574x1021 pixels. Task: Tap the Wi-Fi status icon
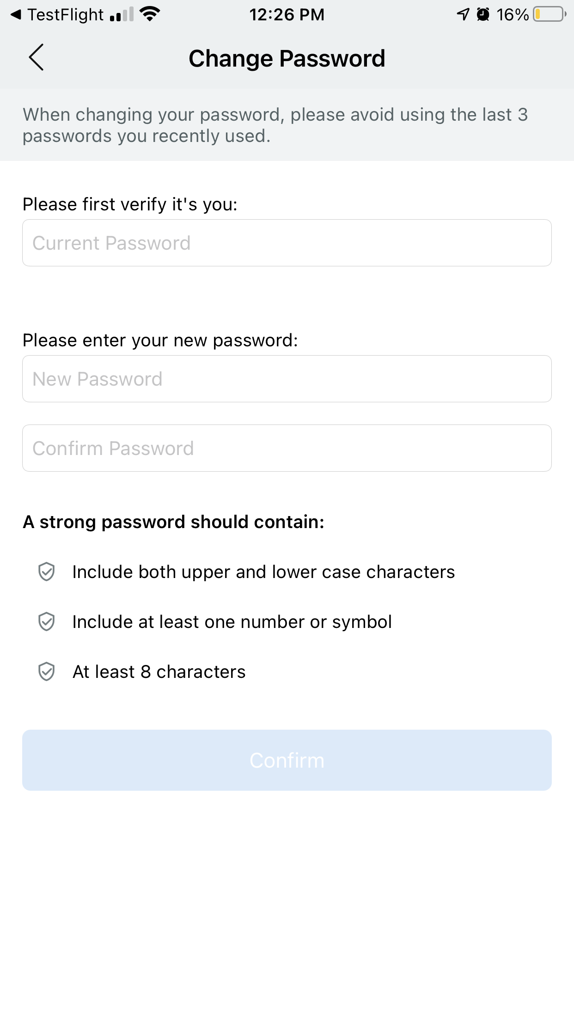[x=150, y=14]
